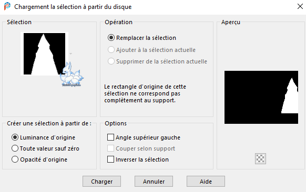Screen dimensions: 306x192
Task: Open help with the Aide button
Action: 206,182
